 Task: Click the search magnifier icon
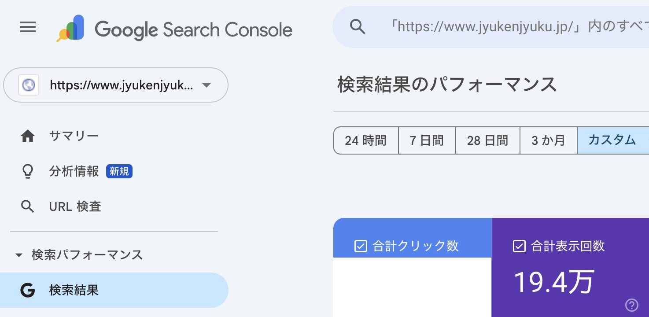click(x=358, y=27)
